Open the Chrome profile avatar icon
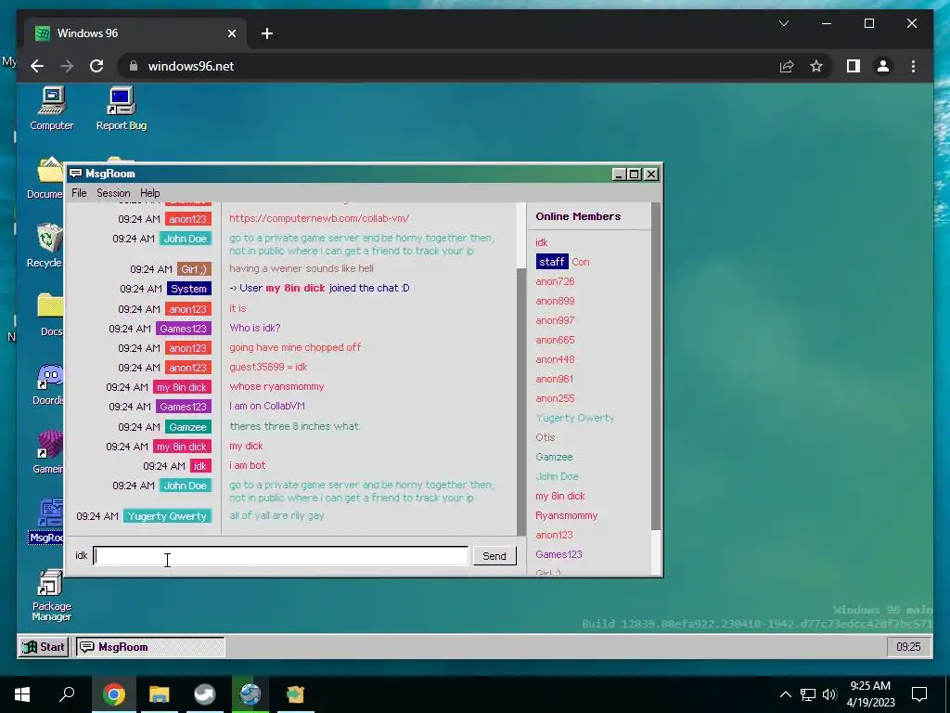Viewport: 950px width, 713px height. 883,66
